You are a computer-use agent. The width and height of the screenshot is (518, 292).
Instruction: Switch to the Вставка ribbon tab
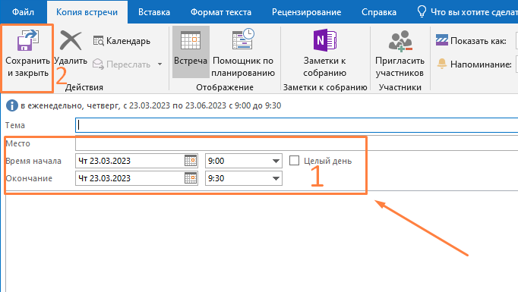click(x=154, y=12)
